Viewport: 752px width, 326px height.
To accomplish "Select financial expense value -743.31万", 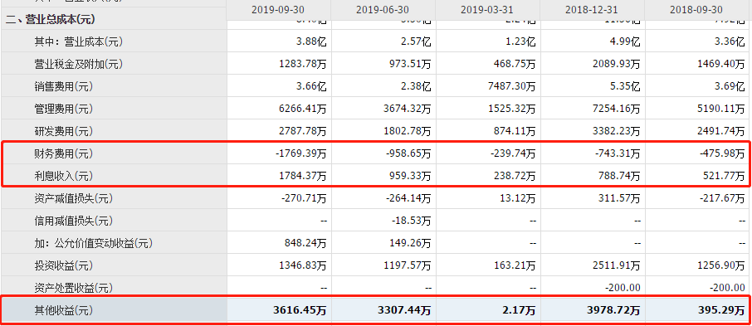I will (618, 154).
